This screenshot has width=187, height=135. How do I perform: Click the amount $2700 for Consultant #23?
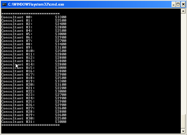[x=61, y=95]
